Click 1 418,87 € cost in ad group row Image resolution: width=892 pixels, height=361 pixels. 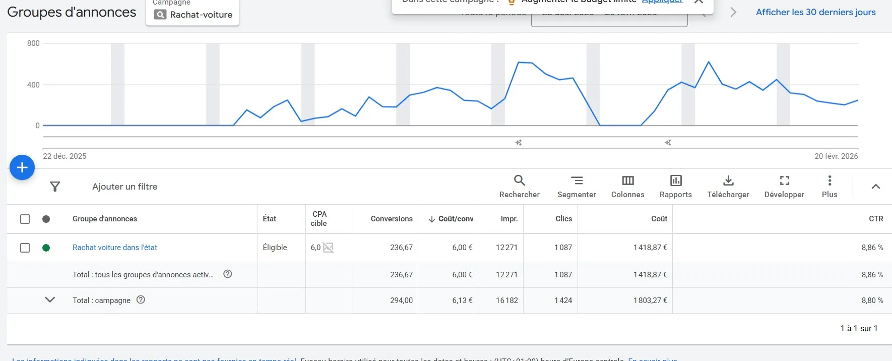[650, 248]
